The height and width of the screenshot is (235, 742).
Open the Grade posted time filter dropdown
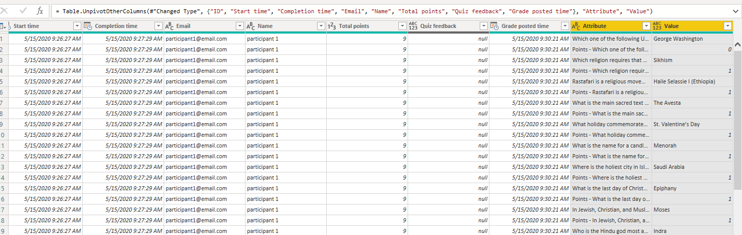pos(565,26)
